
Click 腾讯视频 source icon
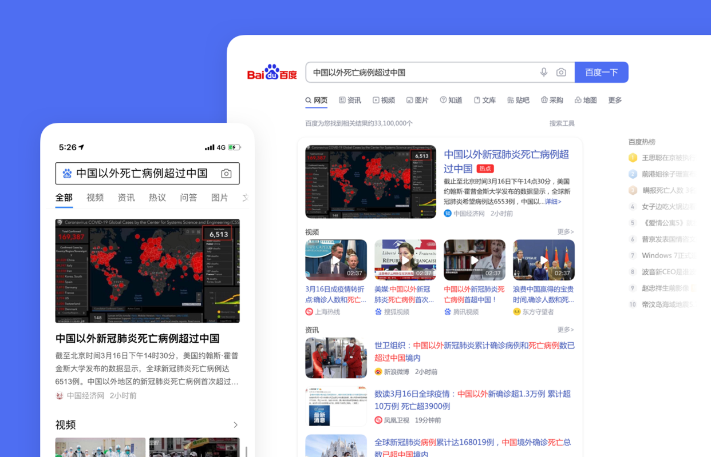click(x=448, y=312)
